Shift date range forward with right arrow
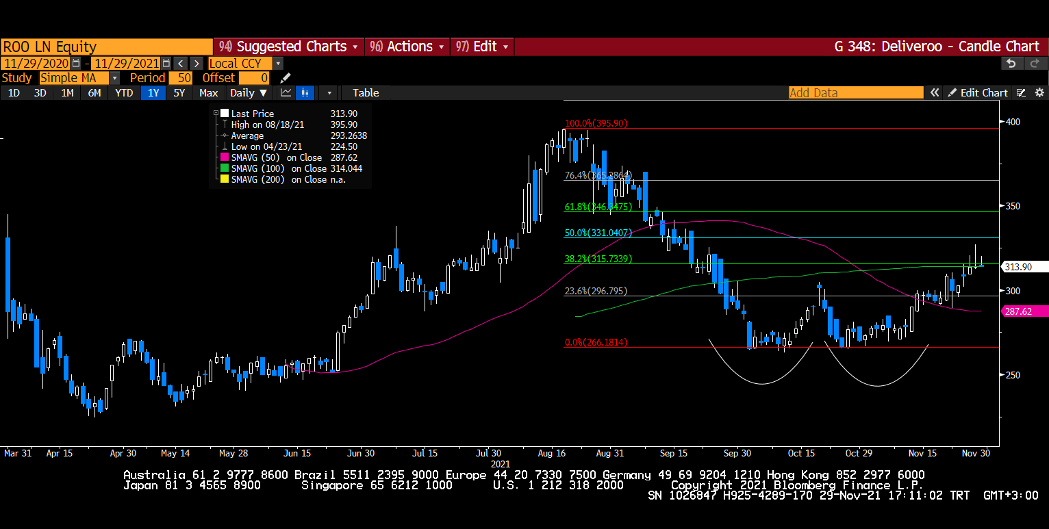 pyautogui.click(x=195, y=63)
